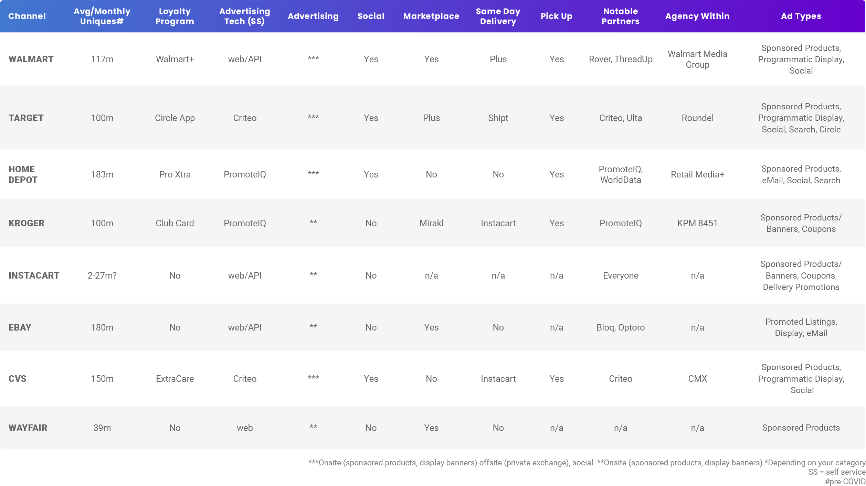Viewport: 866px width, 486px height.
Task: Select the Everyone partners cell
Action: (x=621, y=276)
